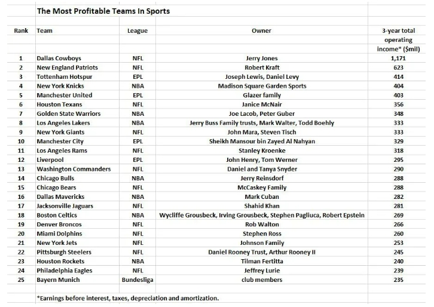This screenshot has width=434, height=307.
Task: Click the Bundesliga league cell
Action: (137, 280)
